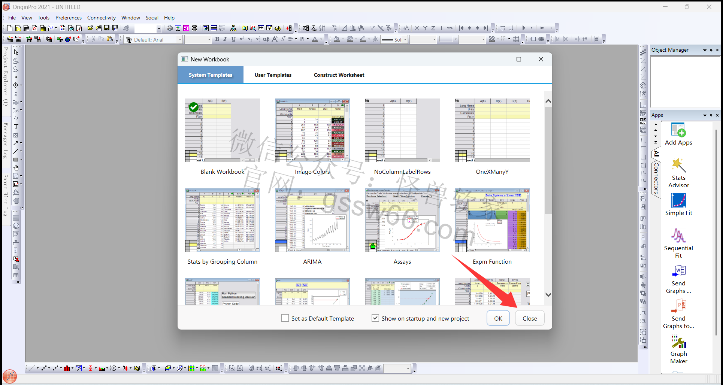Screen dimensions: 723x385
Task: Select the Pan hand tool
Action: coord(16,168)
